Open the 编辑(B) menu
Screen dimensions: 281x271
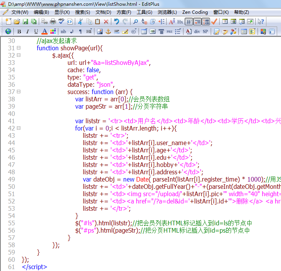point(41,12)
